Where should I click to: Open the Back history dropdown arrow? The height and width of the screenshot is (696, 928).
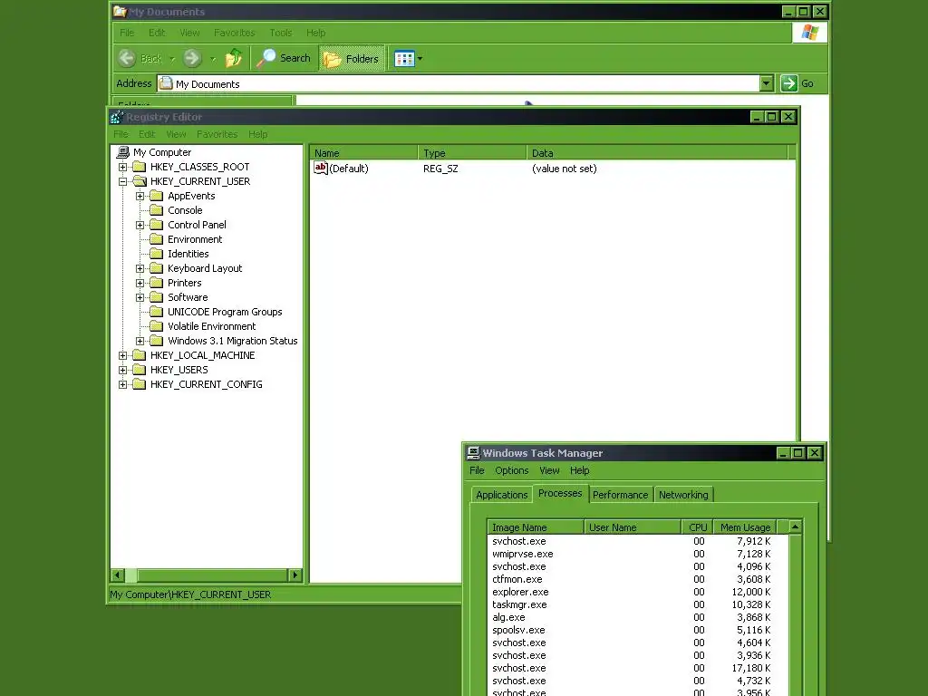(x=172, y=59)
